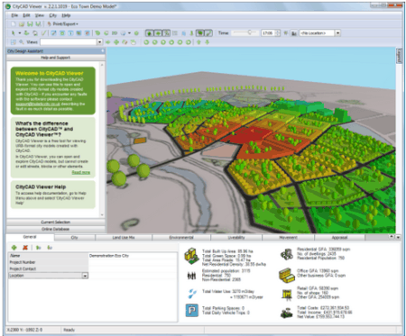Click the new document icon in top toolbar

14,24
